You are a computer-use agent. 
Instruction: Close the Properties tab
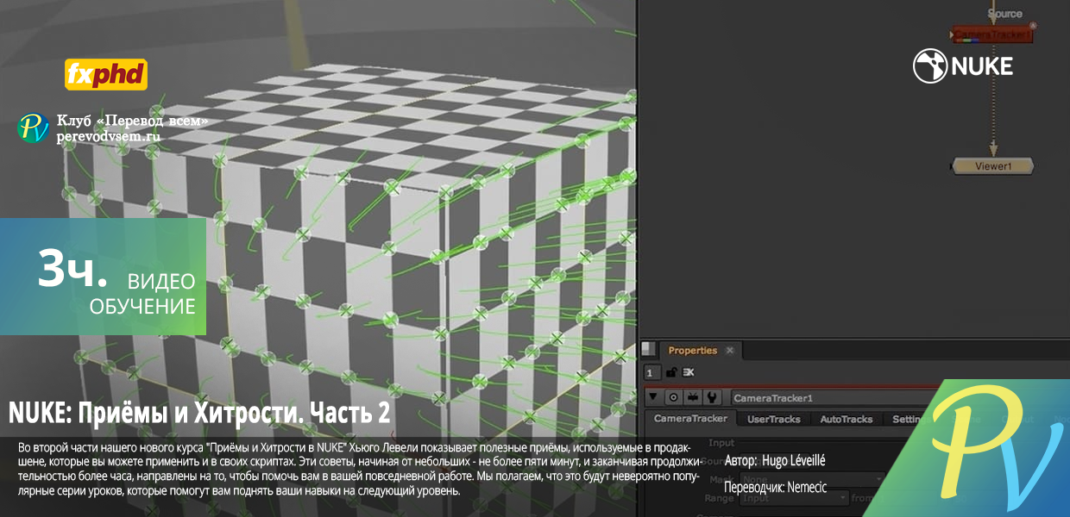point(729,351)
